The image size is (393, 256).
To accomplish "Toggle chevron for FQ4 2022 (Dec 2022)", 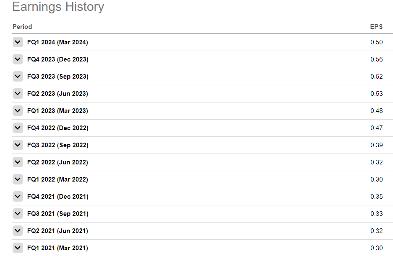I will [x=18, y=128].
